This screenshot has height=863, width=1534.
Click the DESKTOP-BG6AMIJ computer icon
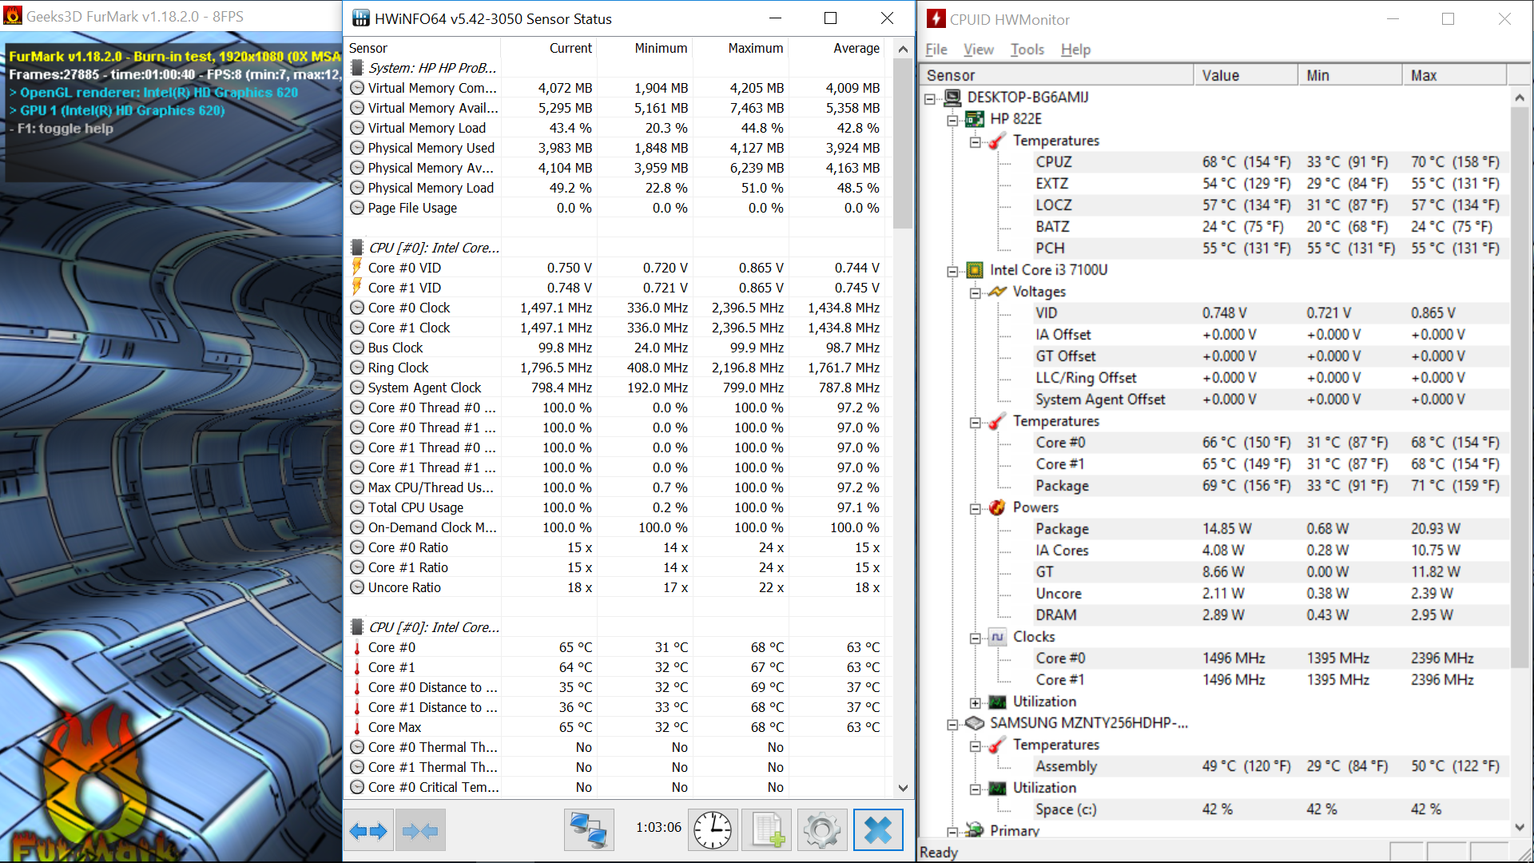952,97
